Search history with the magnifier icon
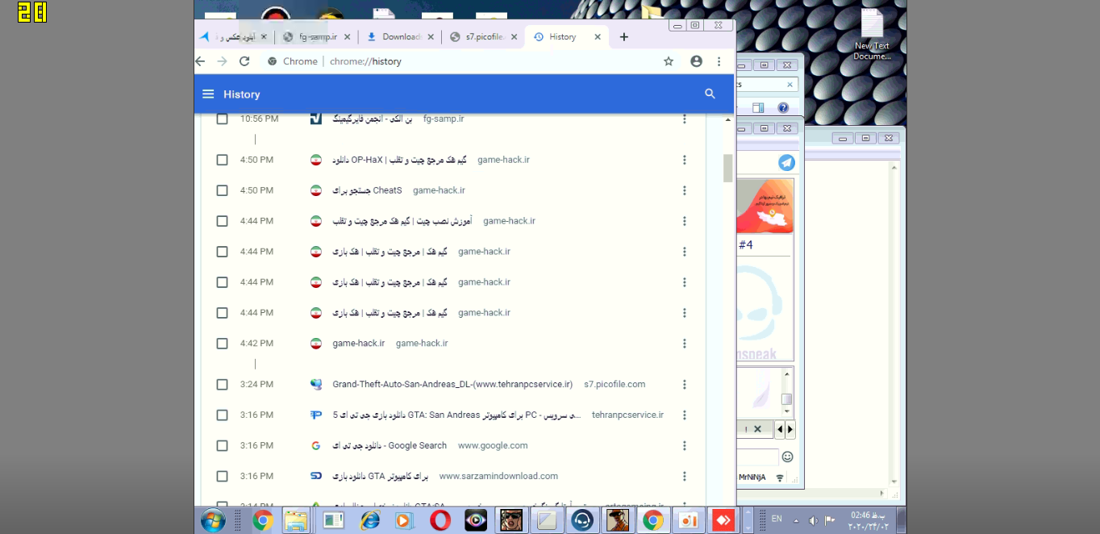Viewport: 1100px width, 534px height. pyautogui.click(x=710, y=94)
